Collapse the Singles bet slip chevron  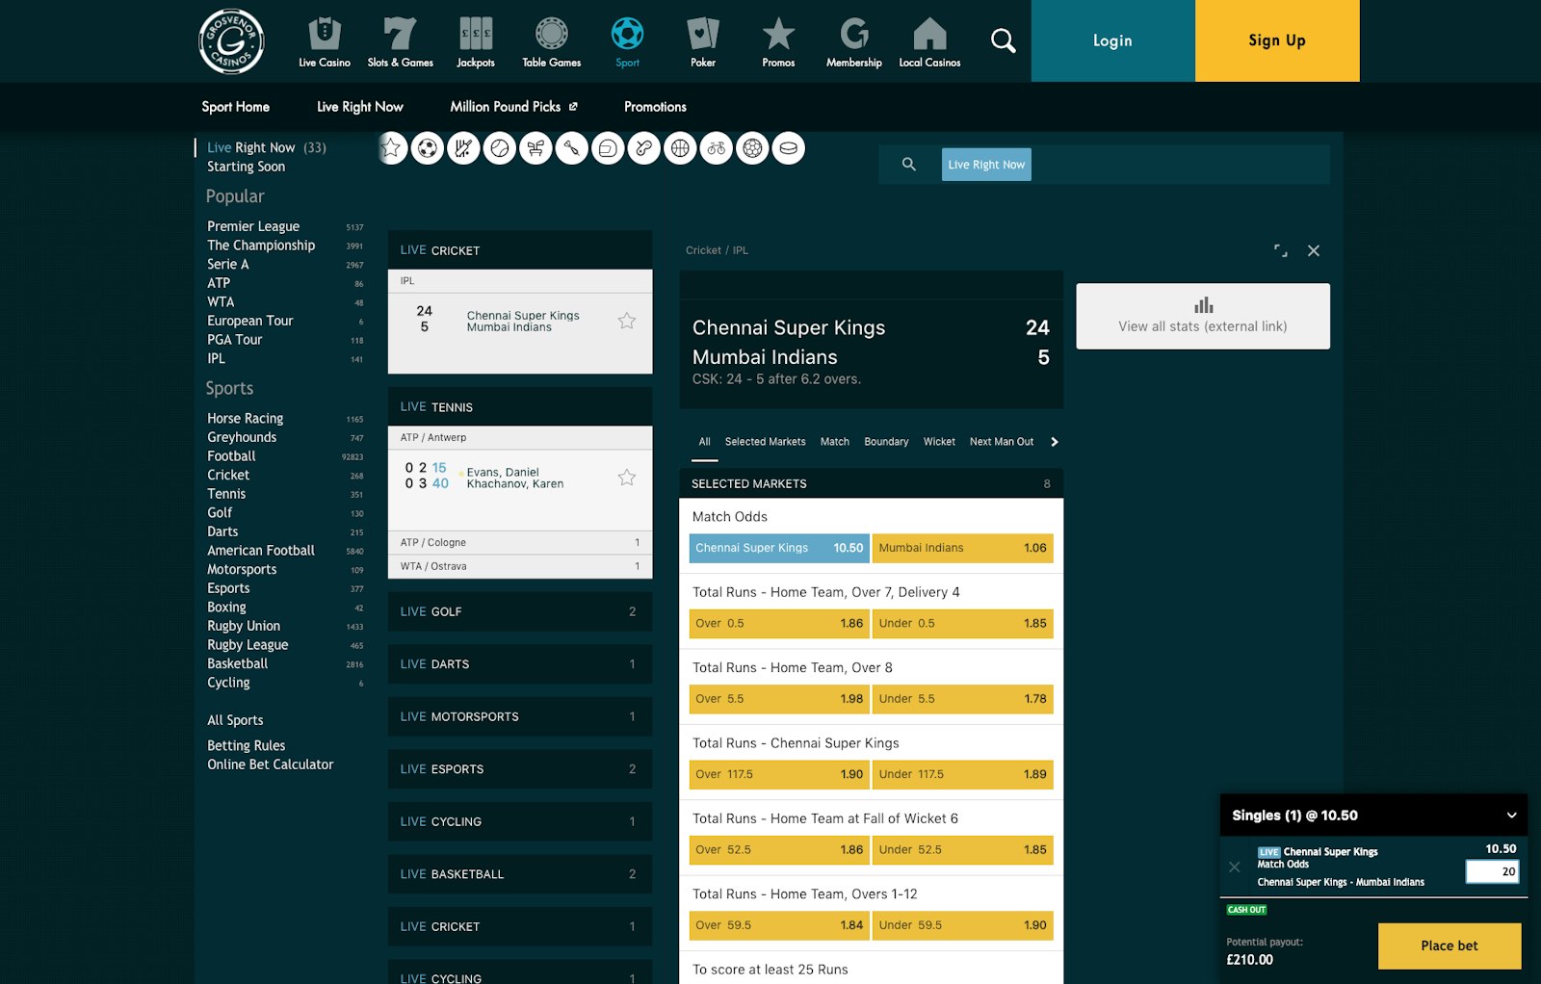click(1511, 816)
